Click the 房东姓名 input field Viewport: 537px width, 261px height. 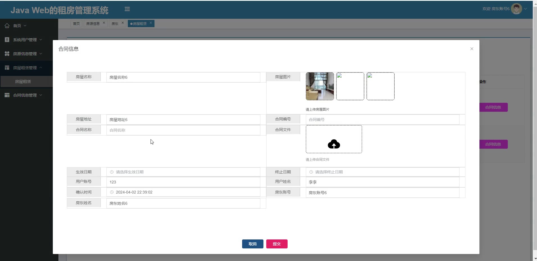pos(183,203)
